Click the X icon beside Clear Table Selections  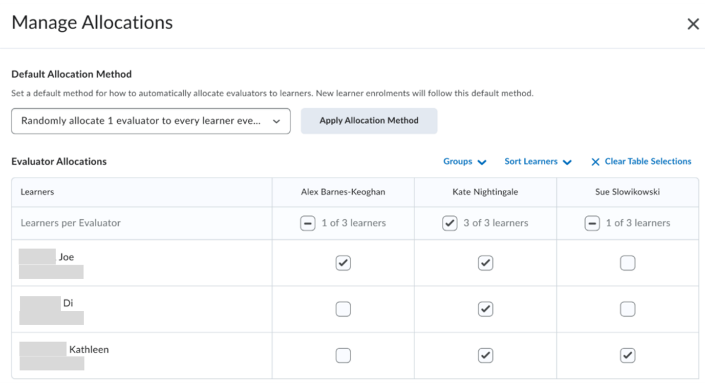click(x=595, y=162)
